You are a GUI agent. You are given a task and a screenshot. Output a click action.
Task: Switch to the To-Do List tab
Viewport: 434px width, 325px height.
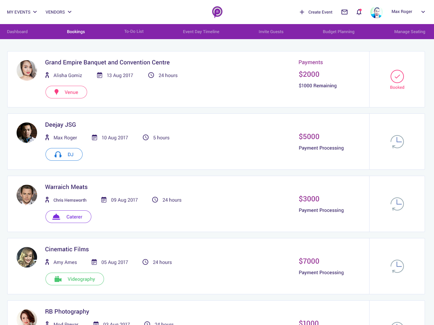tap(134, 32)
